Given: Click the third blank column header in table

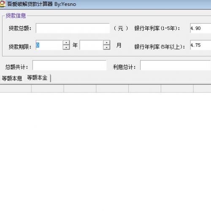Looking at the screenshot, I should tap(80, 89).
